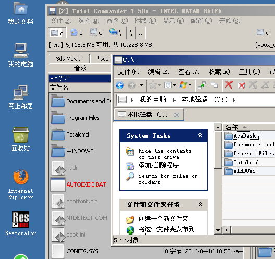This screenshot has width=275, height=259.
Task: Select drive d in Total Commander
Action: click(76, 32)
